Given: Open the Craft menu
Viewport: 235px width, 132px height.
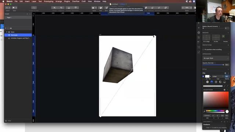Looking at the screenshot, I should (x=84, y=1).
